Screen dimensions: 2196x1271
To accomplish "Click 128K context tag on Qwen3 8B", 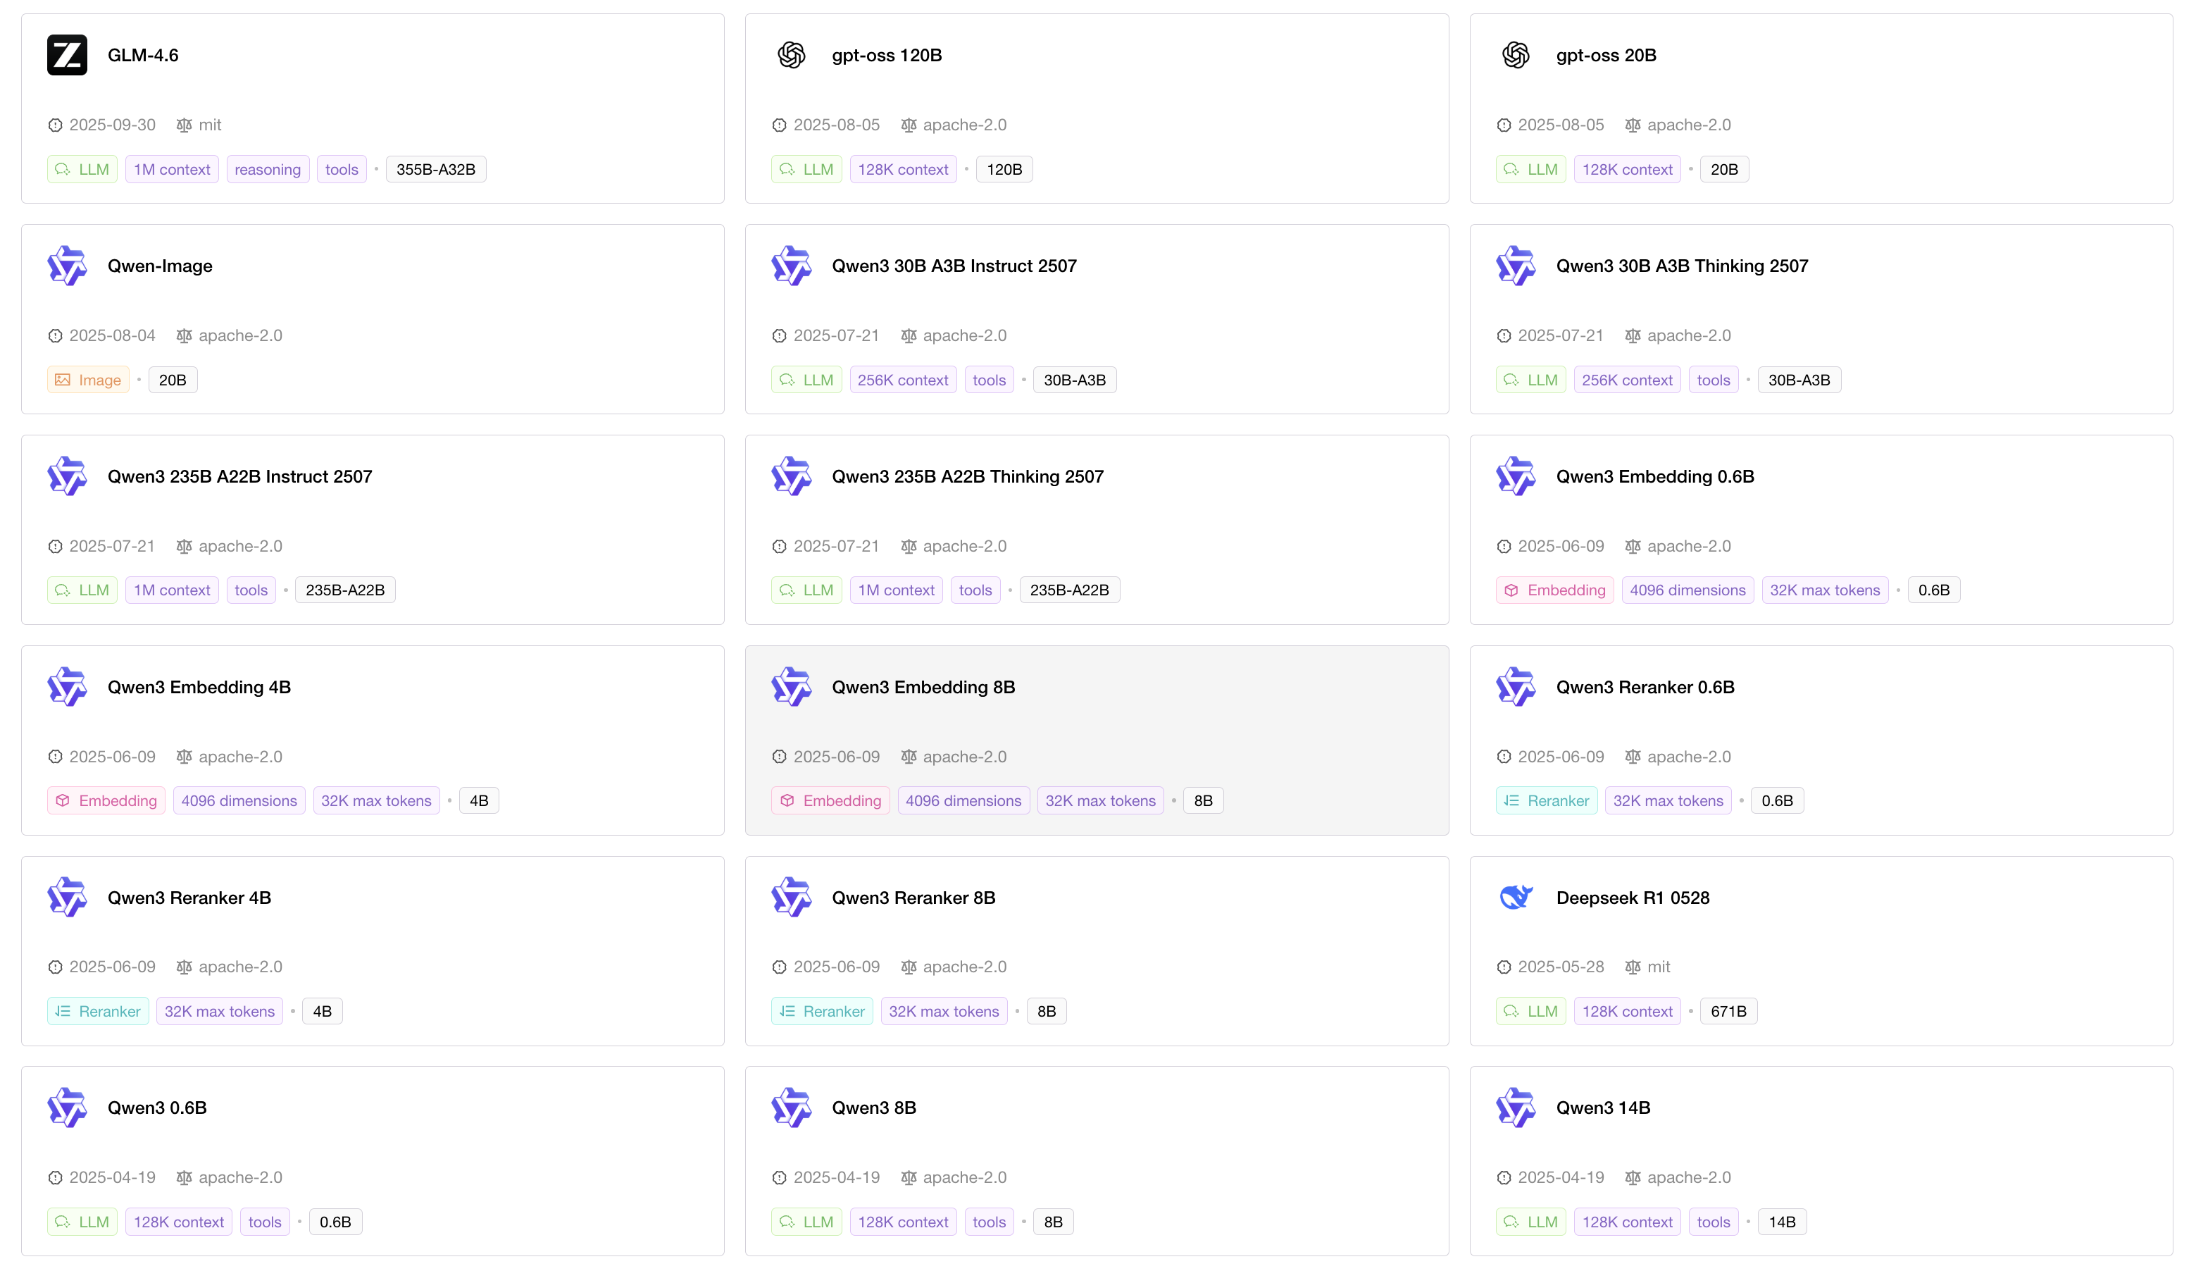I will click(x=902, y=1221).
